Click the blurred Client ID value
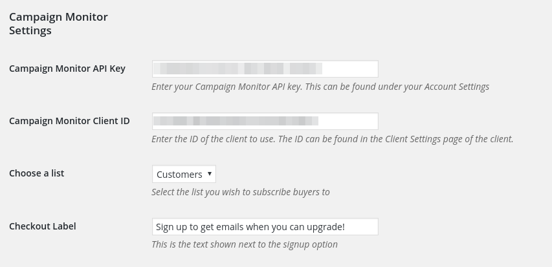552x267 pixels. pos(236,121)
